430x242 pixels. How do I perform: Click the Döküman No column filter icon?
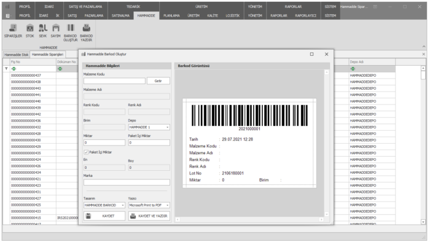(60, 69)
